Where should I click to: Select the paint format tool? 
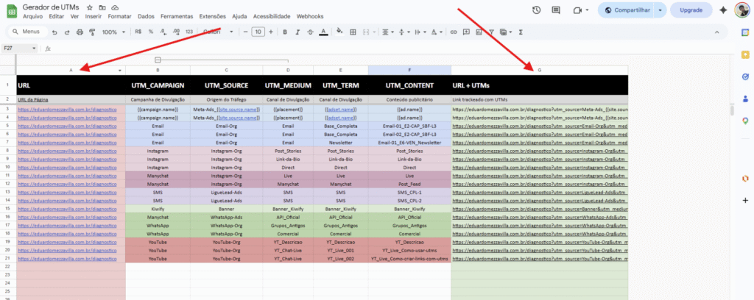(91, 32)
